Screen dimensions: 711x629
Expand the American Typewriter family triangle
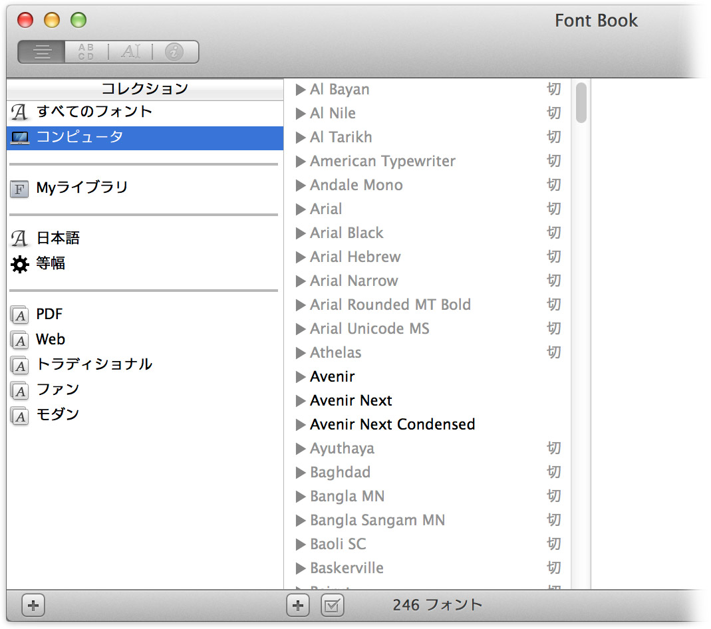tap(300, 162)
